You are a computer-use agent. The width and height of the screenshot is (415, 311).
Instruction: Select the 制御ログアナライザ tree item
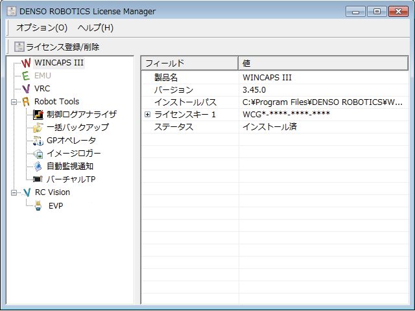point(82,115)
